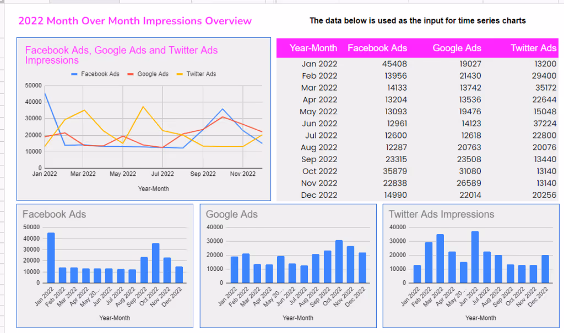The height and width of the screenshot is (333, 564).
Task: Click the Twitter Ads table header cell
Action: pos(533,48)
